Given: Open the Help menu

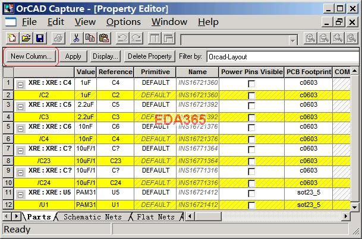Looking at the screenshot, I should (208, 22).
